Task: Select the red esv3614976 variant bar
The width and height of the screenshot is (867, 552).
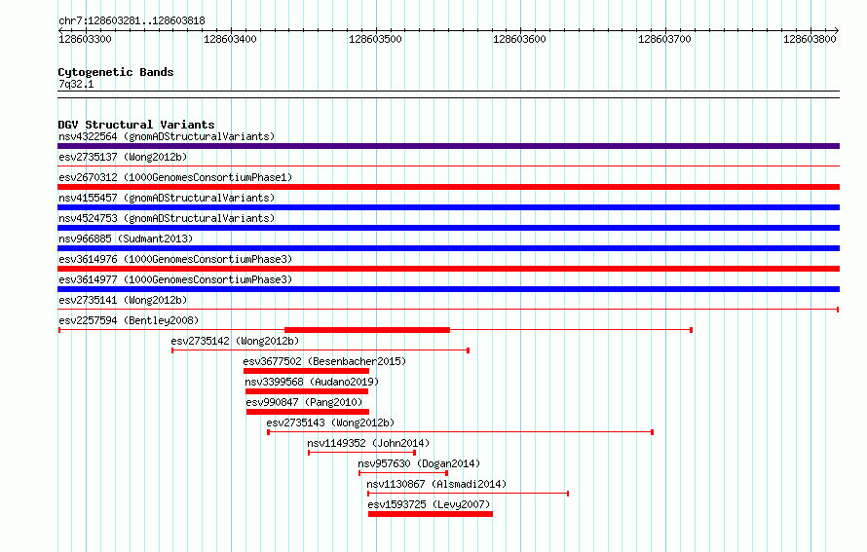Action: (x=448, y=269)
